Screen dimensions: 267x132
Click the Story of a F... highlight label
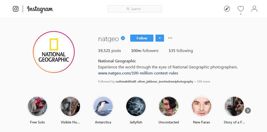pyautogui.click(x=234, y=122)
